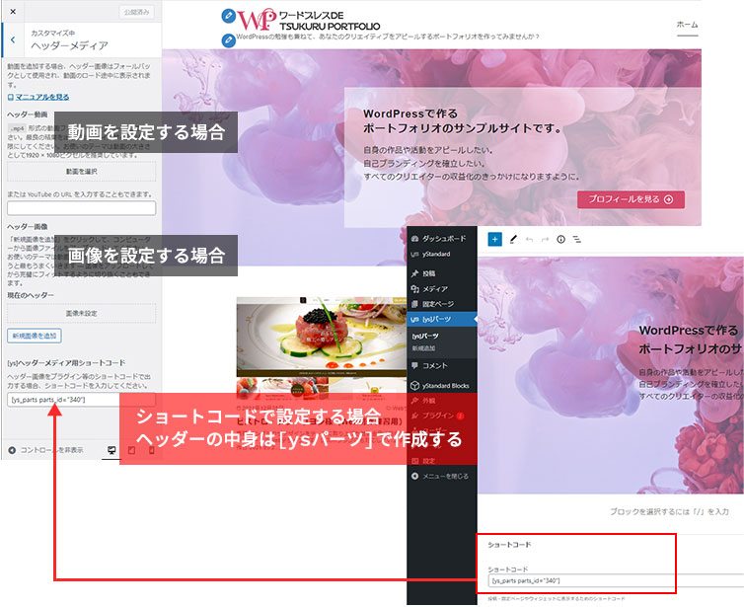Click the blue plus block inserter button

pos(494,239)
